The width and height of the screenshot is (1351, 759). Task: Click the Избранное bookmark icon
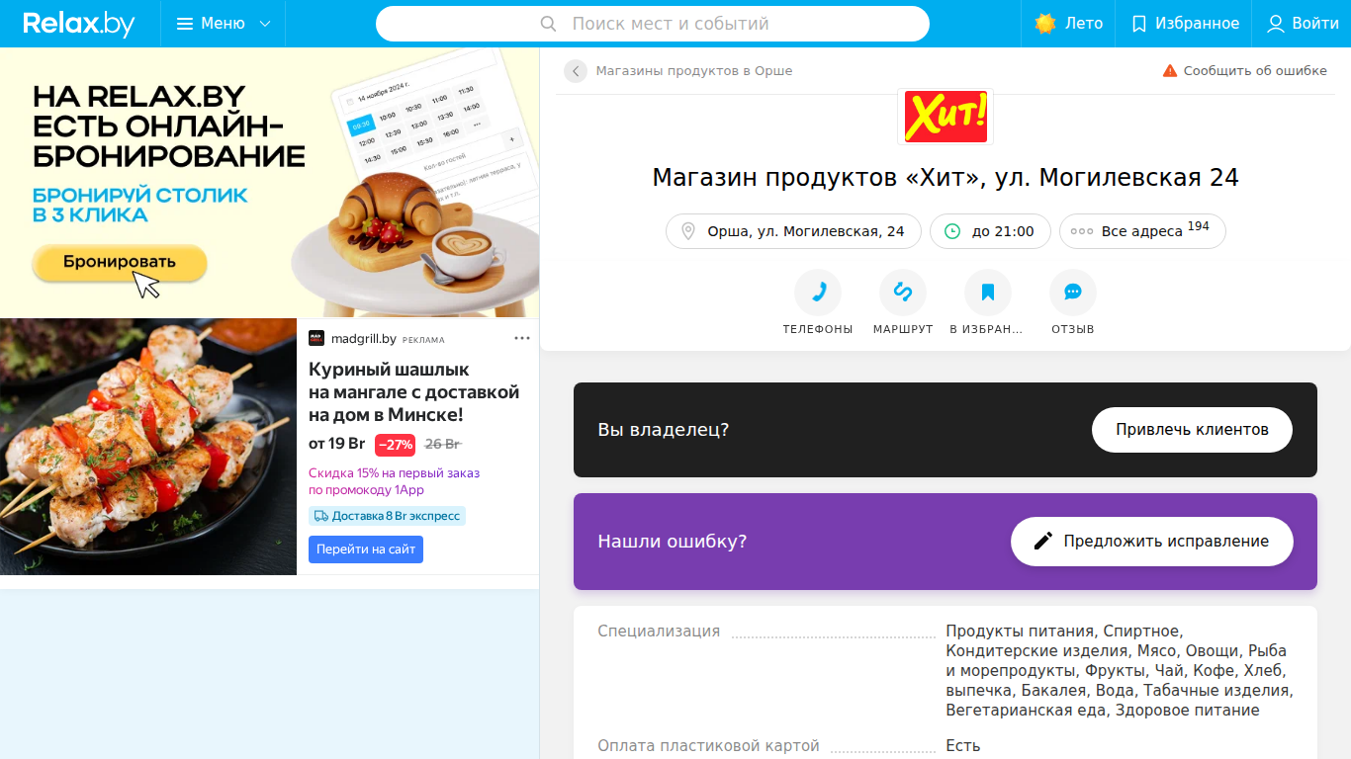1139,24
